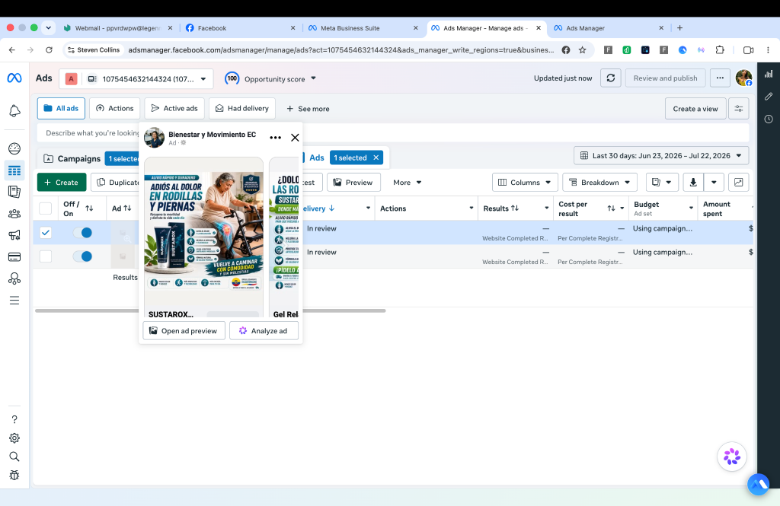The height and width of the screenshot is (506, 780).
Task: Open the Columns dropdown
Action: (525, 183)
